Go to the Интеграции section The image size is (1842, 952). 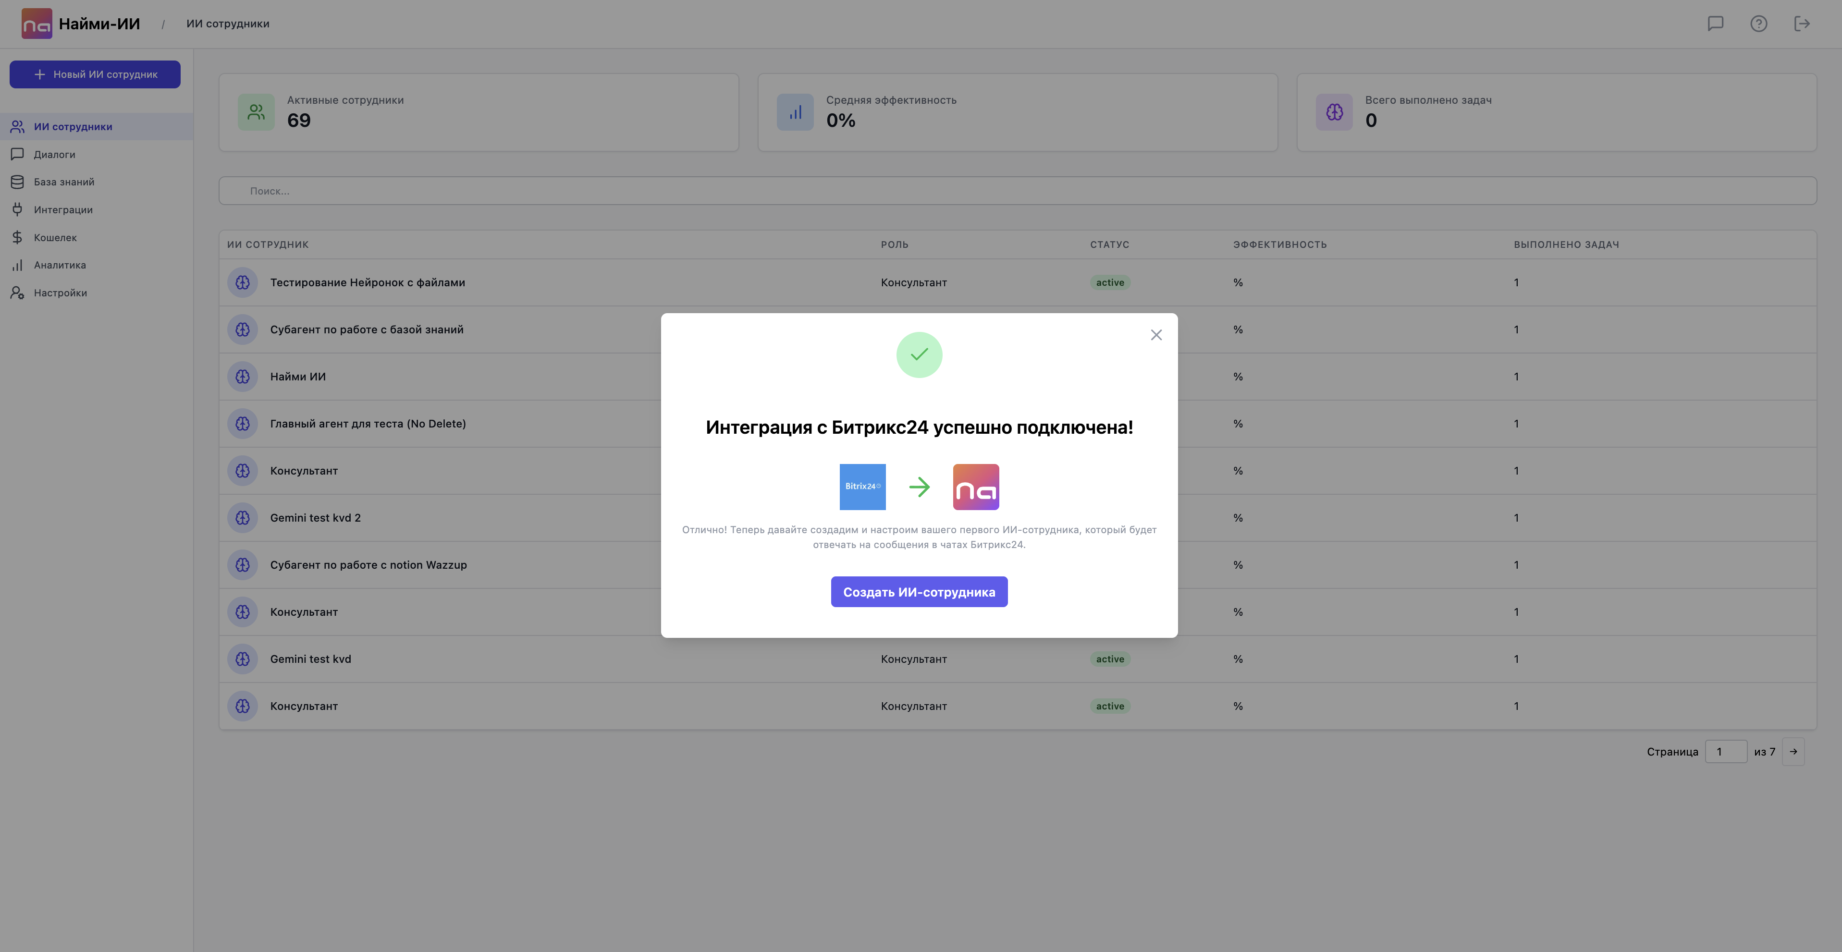pos(63,210)
